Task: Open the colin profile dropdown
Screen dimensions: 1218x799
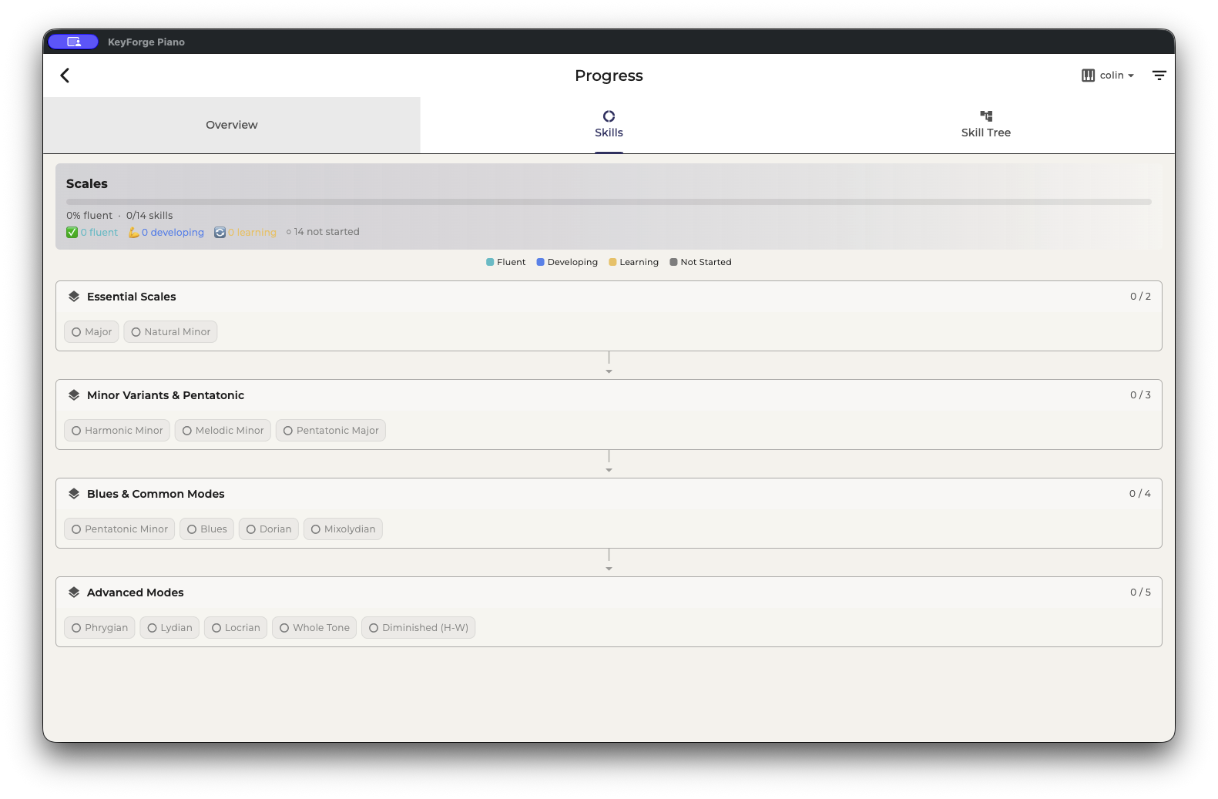Action: pyautogui.click(x=1116, y=76)
